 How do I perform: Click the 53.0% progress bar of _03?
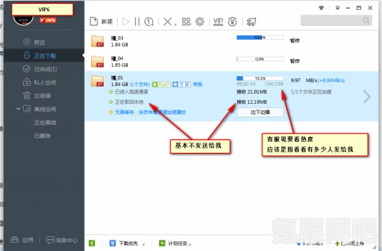[260, 38]
